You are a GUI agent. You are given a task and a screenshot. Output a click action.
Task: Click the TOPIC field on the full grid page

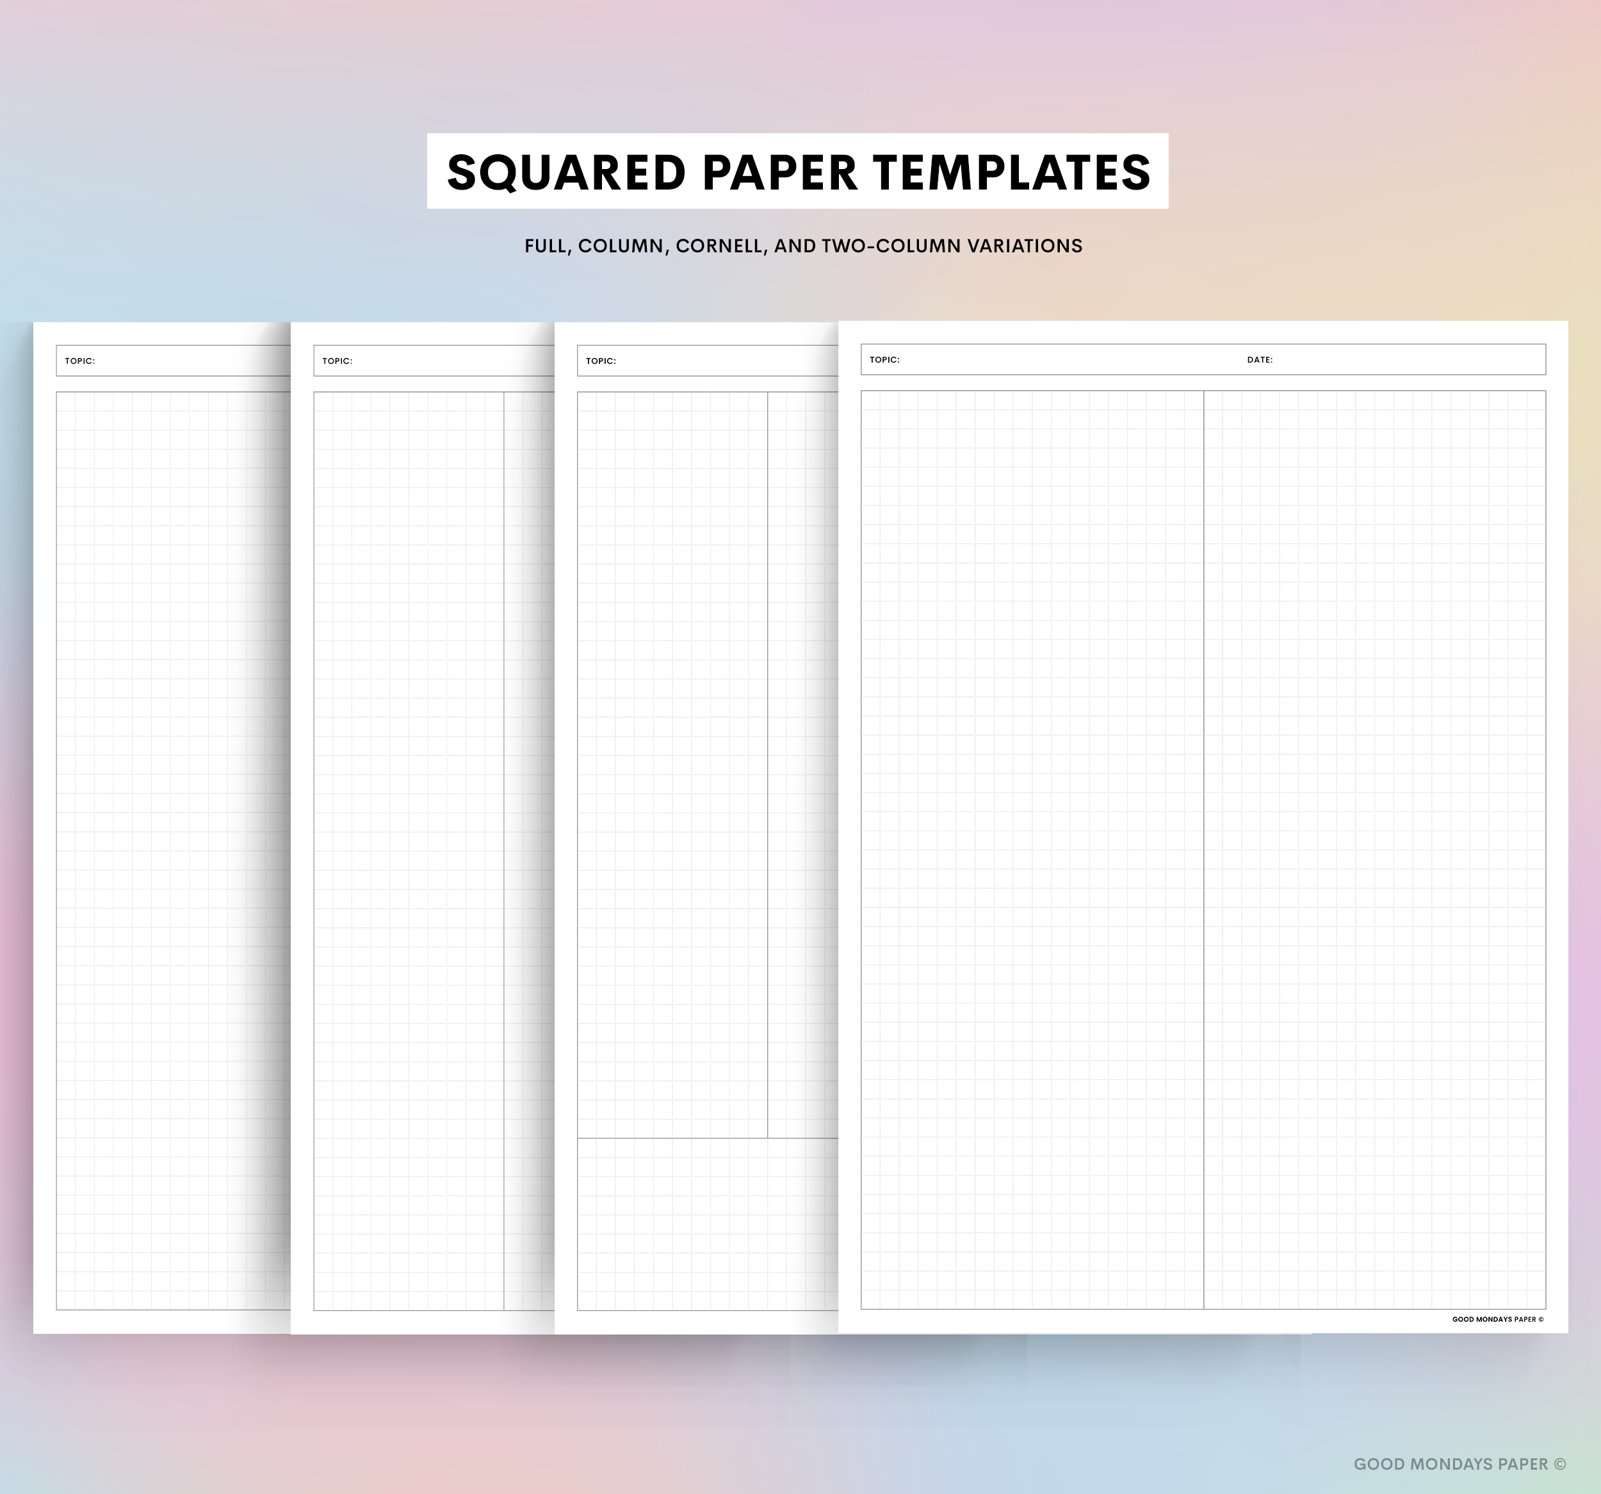[x=173, y=361]
